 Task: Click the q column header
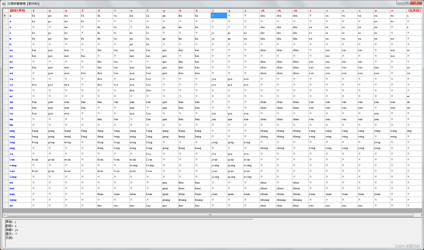click(x=235, y=11)
